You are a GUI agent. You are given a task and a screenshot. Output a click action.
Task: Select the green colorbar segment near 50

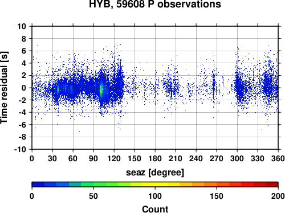(93, 185)
